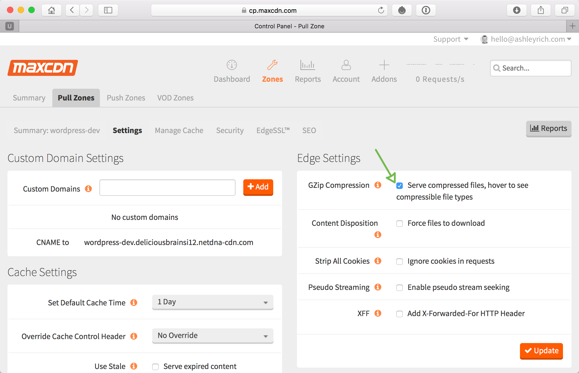Select the Pull Zones tab

pyautogui.click(x=76, y=98)
